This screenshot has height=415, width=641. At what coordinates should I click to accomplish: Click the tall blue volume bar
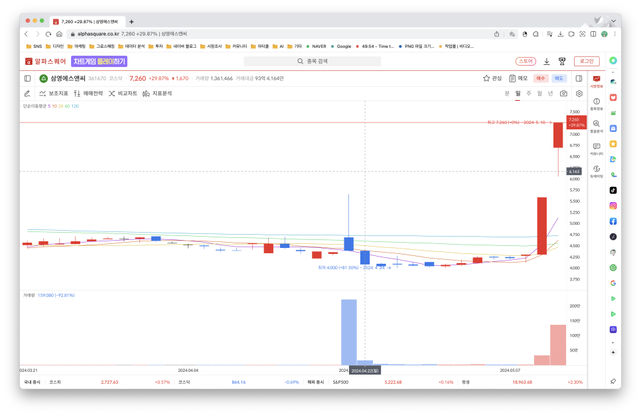click(348, 331)
